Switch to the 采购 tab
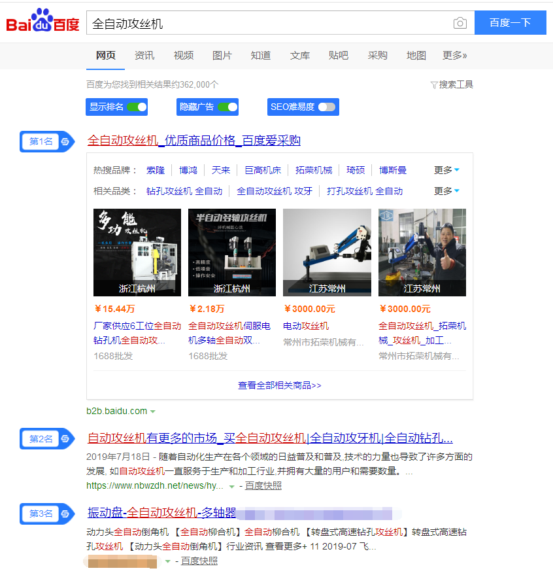Screen dimensions: 553x577 click(377, 56)
